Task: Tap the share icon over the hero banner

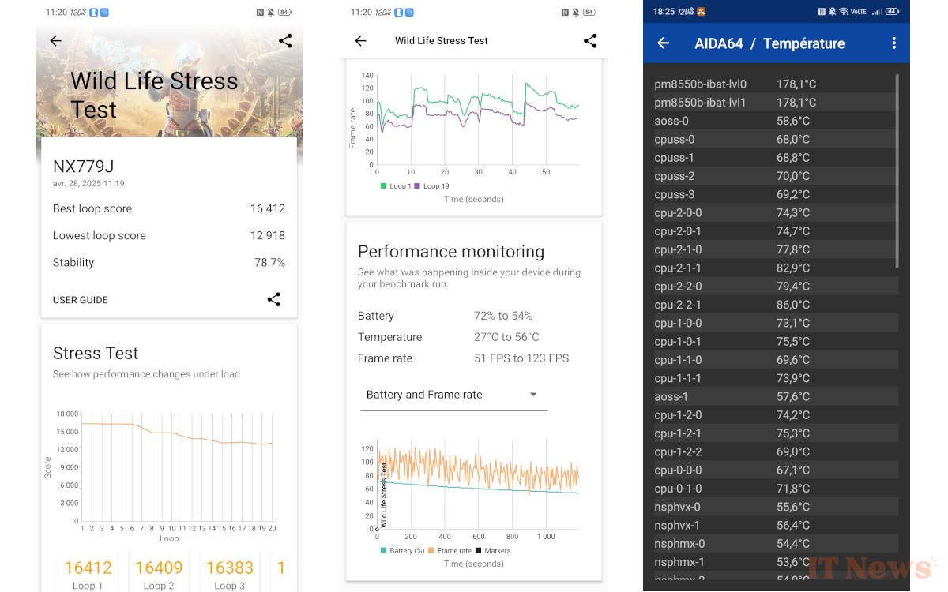Action: click(285, 41)
